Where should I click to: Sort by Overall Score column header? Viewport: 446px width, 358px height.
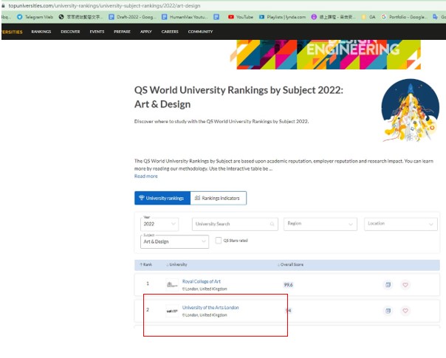pos(290,264)
